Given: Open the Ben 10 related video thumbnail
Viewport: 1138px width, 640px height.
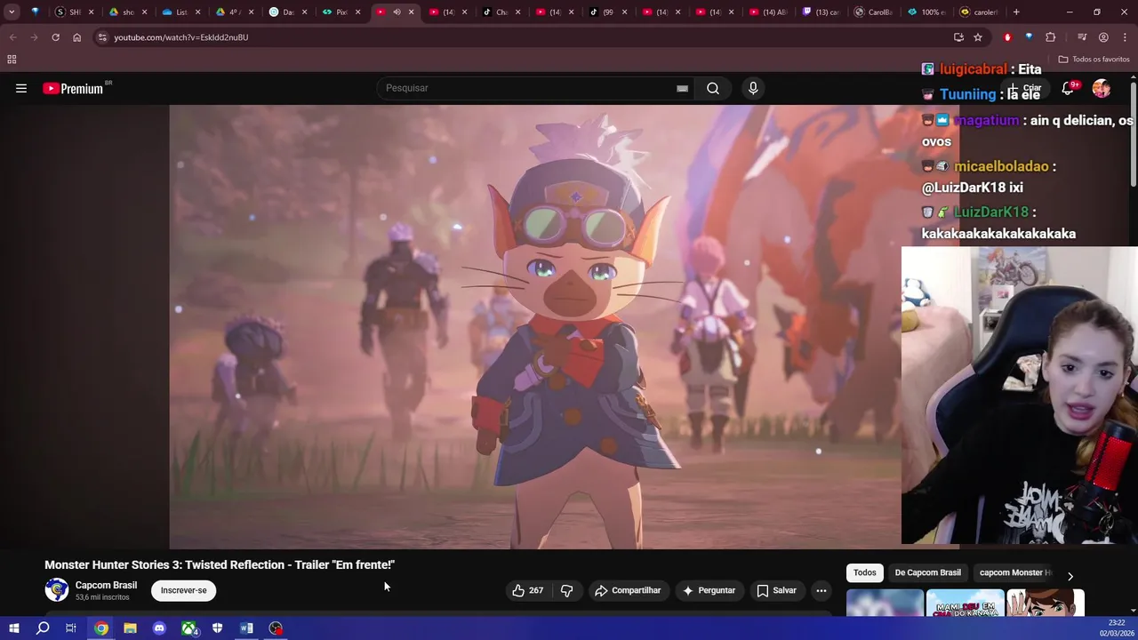Looking at the screenshot, I should (x=1045, y=604).
